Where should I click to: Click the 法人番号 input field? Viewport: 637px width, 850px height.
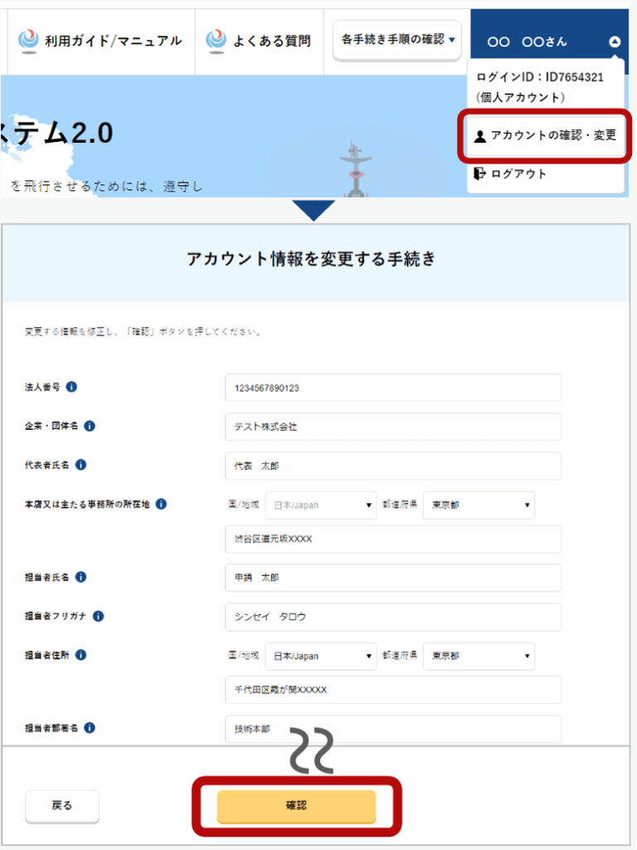392,388
